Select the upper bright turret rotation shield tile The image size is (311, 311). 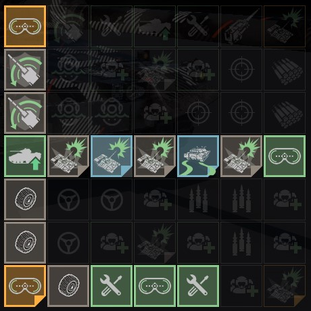click(25, 70)
